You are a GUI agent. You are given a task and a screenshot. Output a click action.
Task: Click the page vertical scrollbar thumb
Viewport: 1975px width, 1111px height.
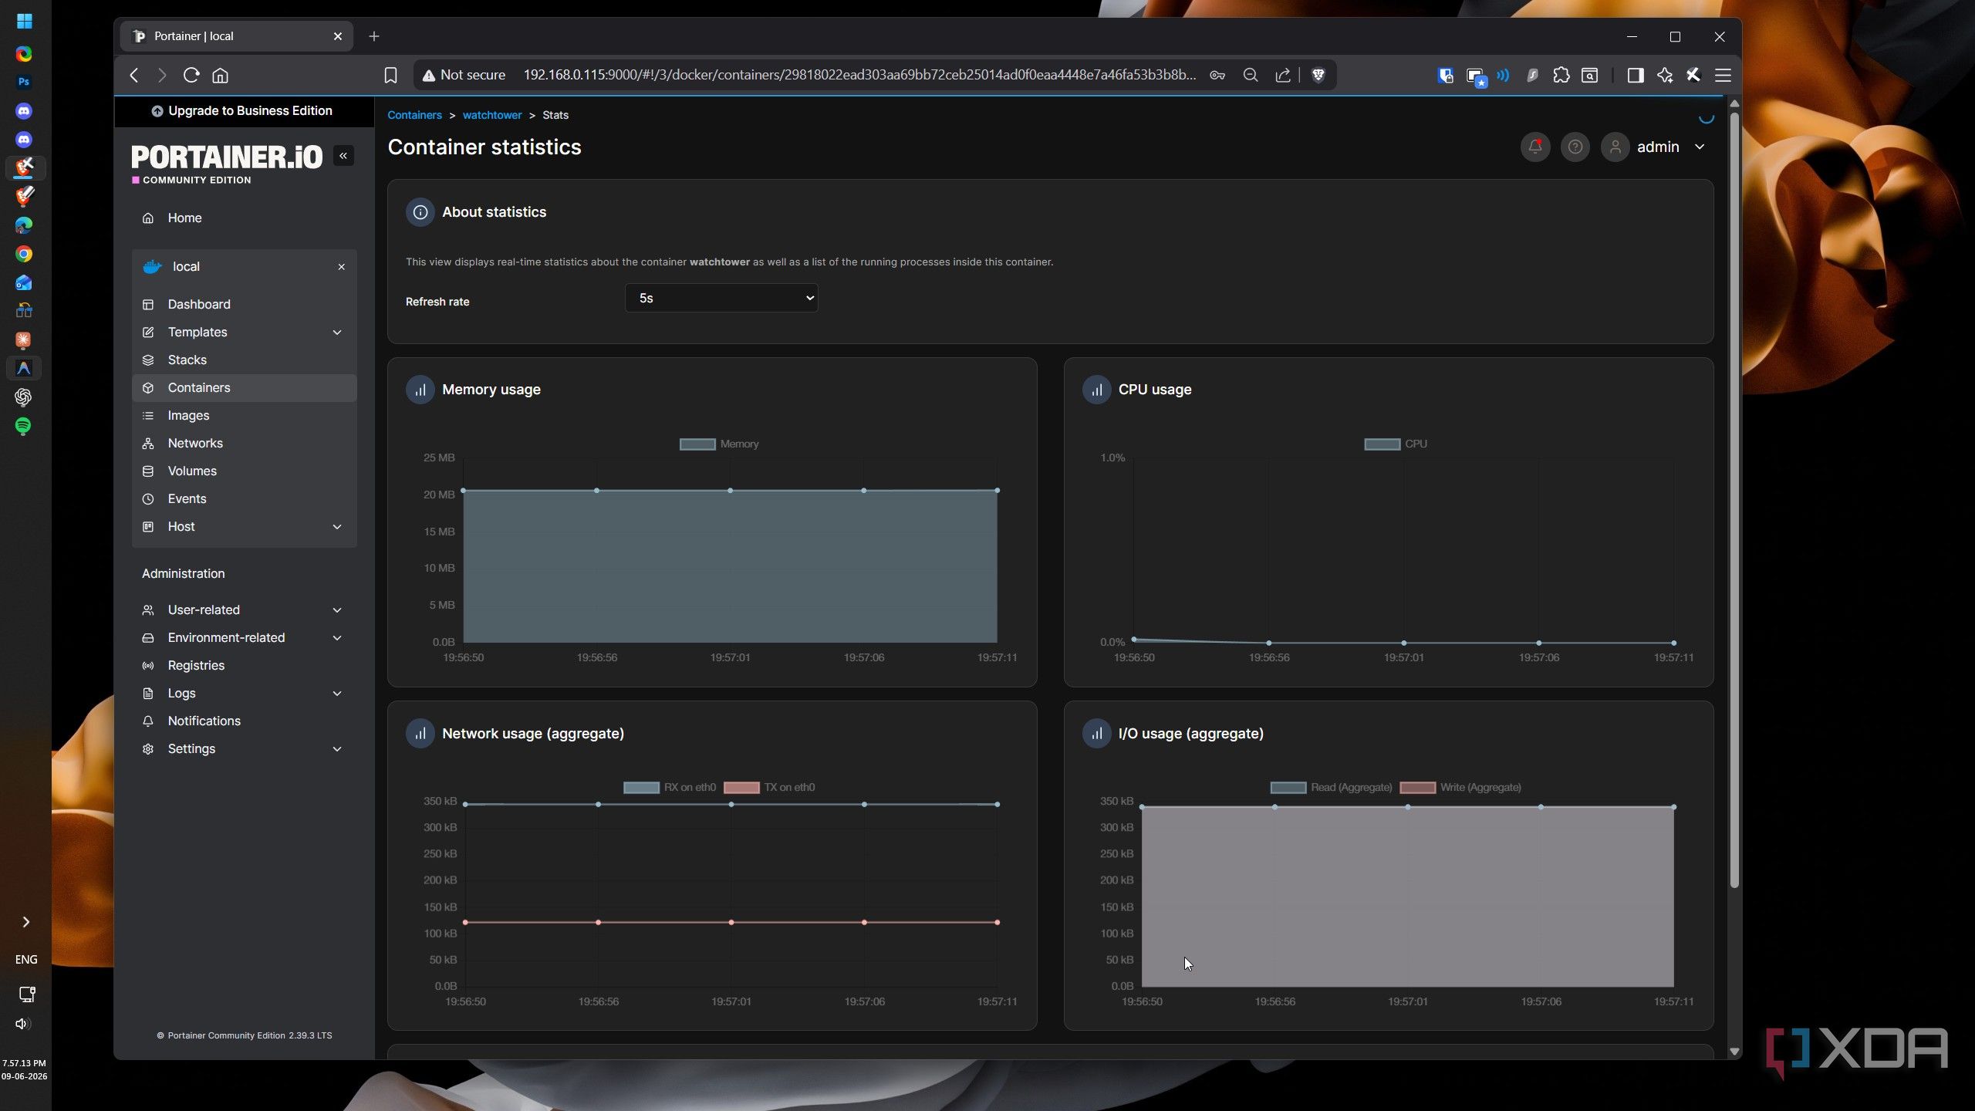pos(1734,499)
